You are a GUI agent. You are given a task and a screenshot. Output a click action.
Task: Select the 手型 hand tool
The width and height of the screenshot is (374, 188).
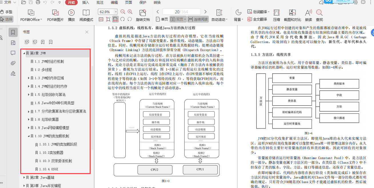pyautogui.click(x=6, y=12)
